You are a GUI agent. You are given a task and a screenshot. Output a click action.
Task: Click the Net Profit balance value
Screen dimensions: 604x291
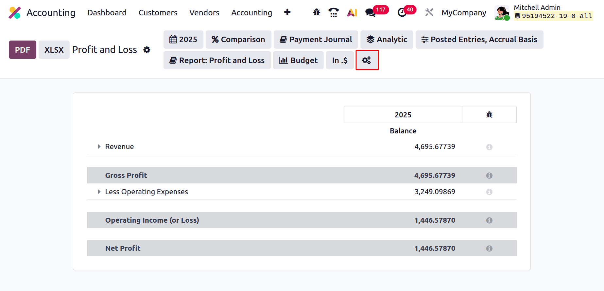pos(435,248)
